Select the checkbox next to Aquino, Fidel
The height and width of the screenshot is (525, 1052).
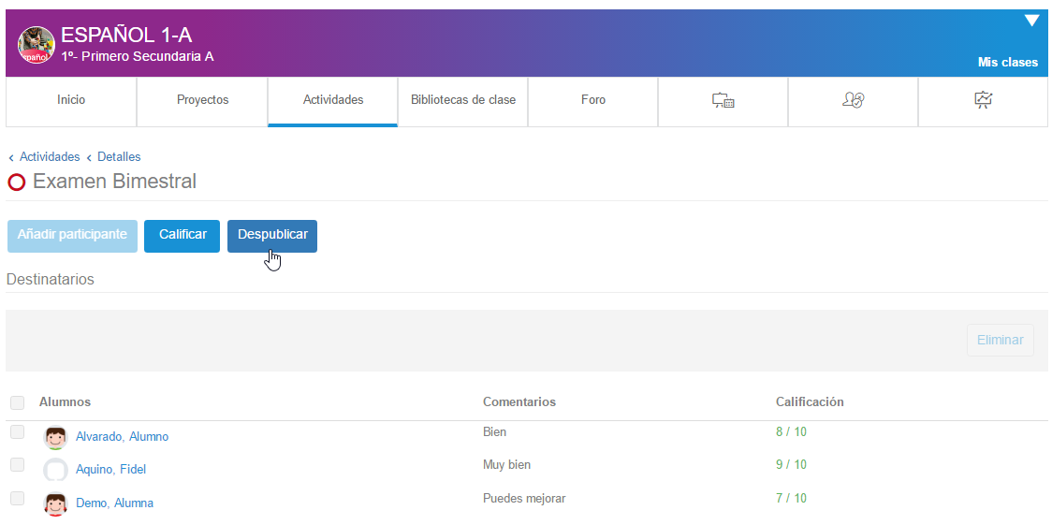click(x=17, y=465)
